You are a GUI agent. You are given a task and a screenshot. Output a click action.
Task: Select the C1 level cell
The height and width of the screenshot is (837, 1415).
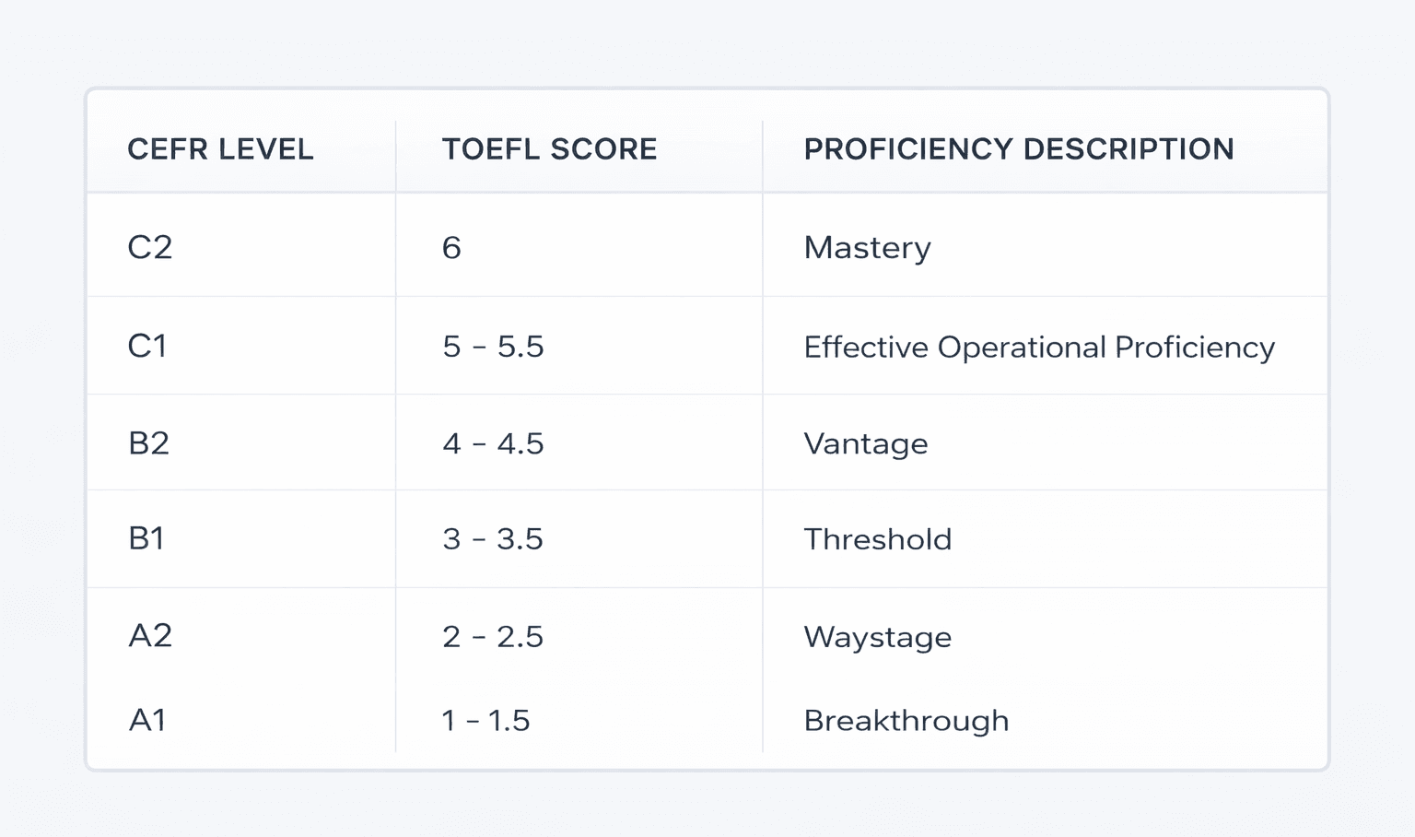(147, 346)
